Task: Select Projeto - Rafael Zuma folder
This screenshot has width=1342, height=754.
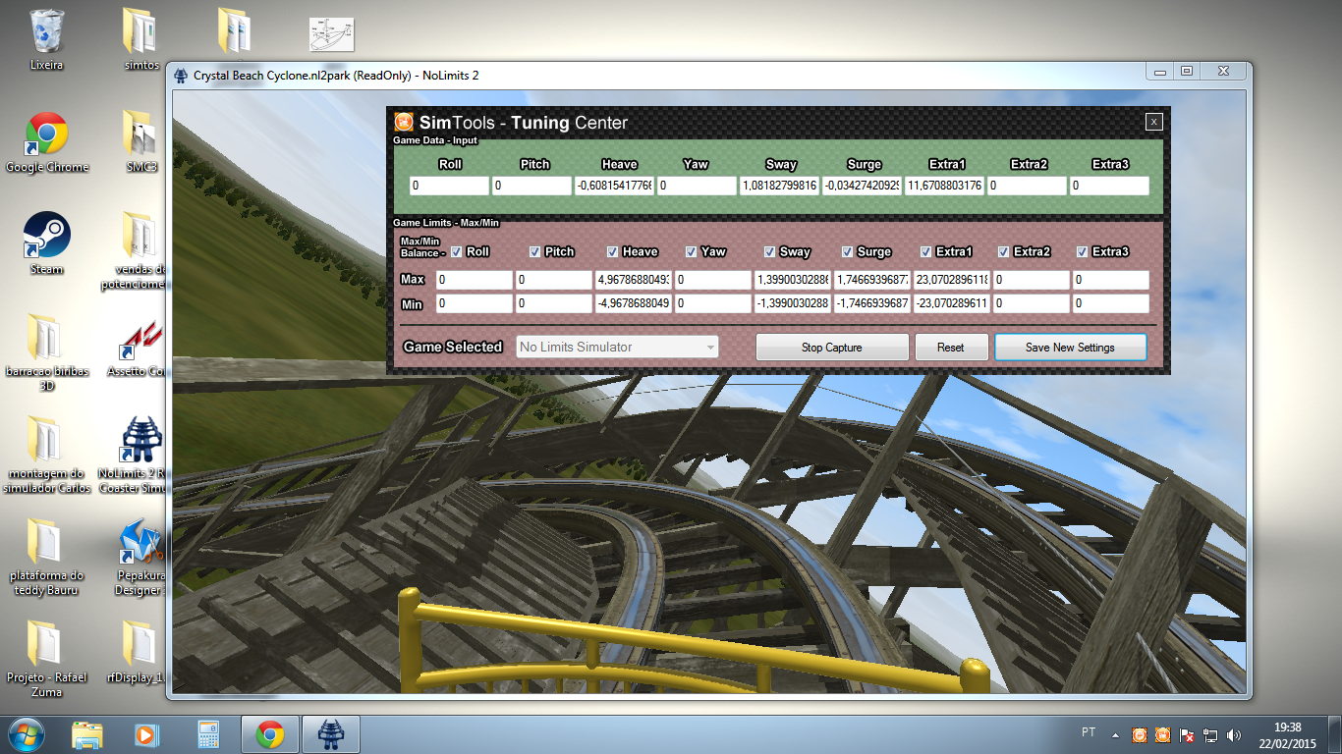Action: point(46,660)
